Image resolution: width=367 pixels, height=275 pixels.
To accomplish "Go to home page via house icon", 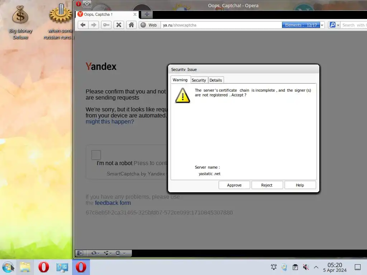I will 131,25.
